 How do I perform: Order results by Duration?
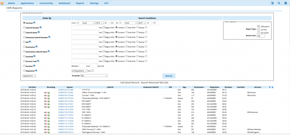click(x=24, y=66)
